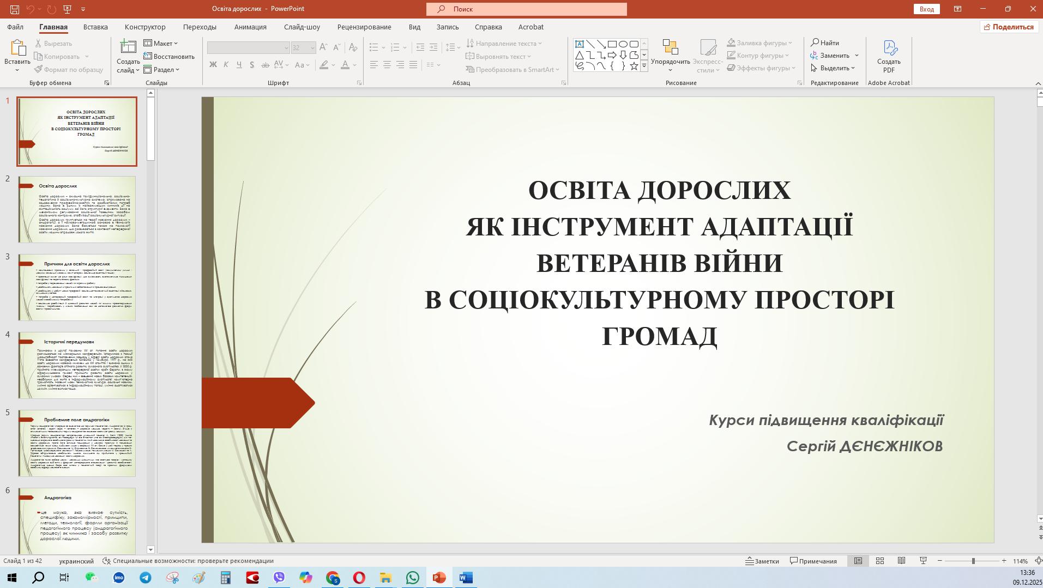Toggle the Comments pane
The image size is (1043, 588).
(x=813, y=561)
